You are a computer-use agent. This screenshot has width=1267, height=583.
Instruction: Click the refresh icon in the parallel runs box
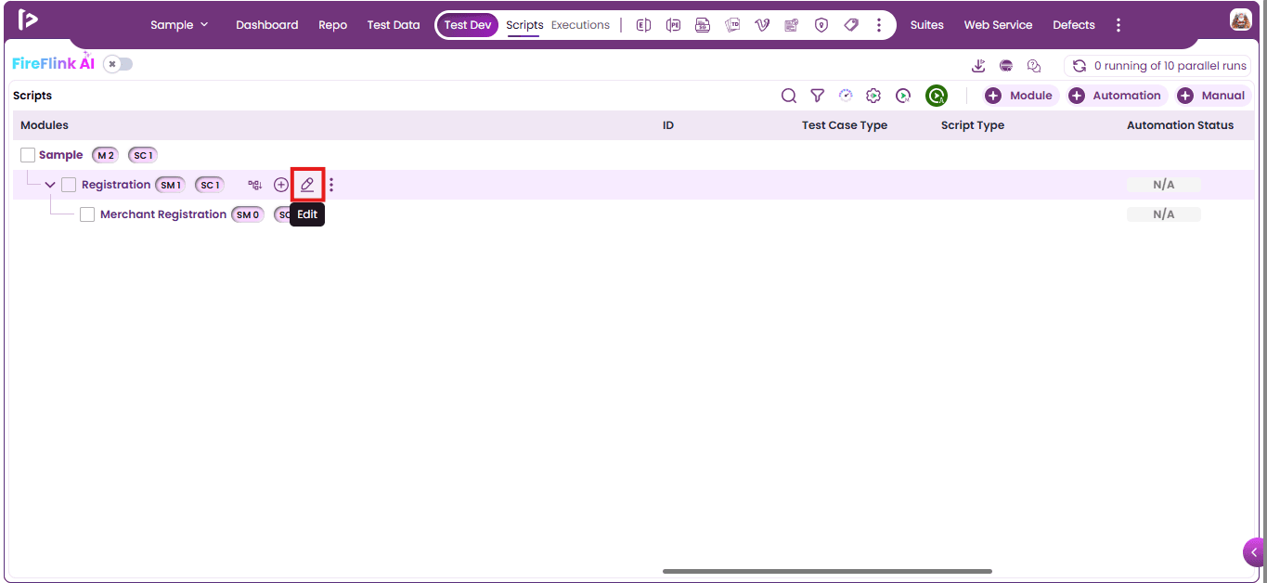pos(1079,66)
